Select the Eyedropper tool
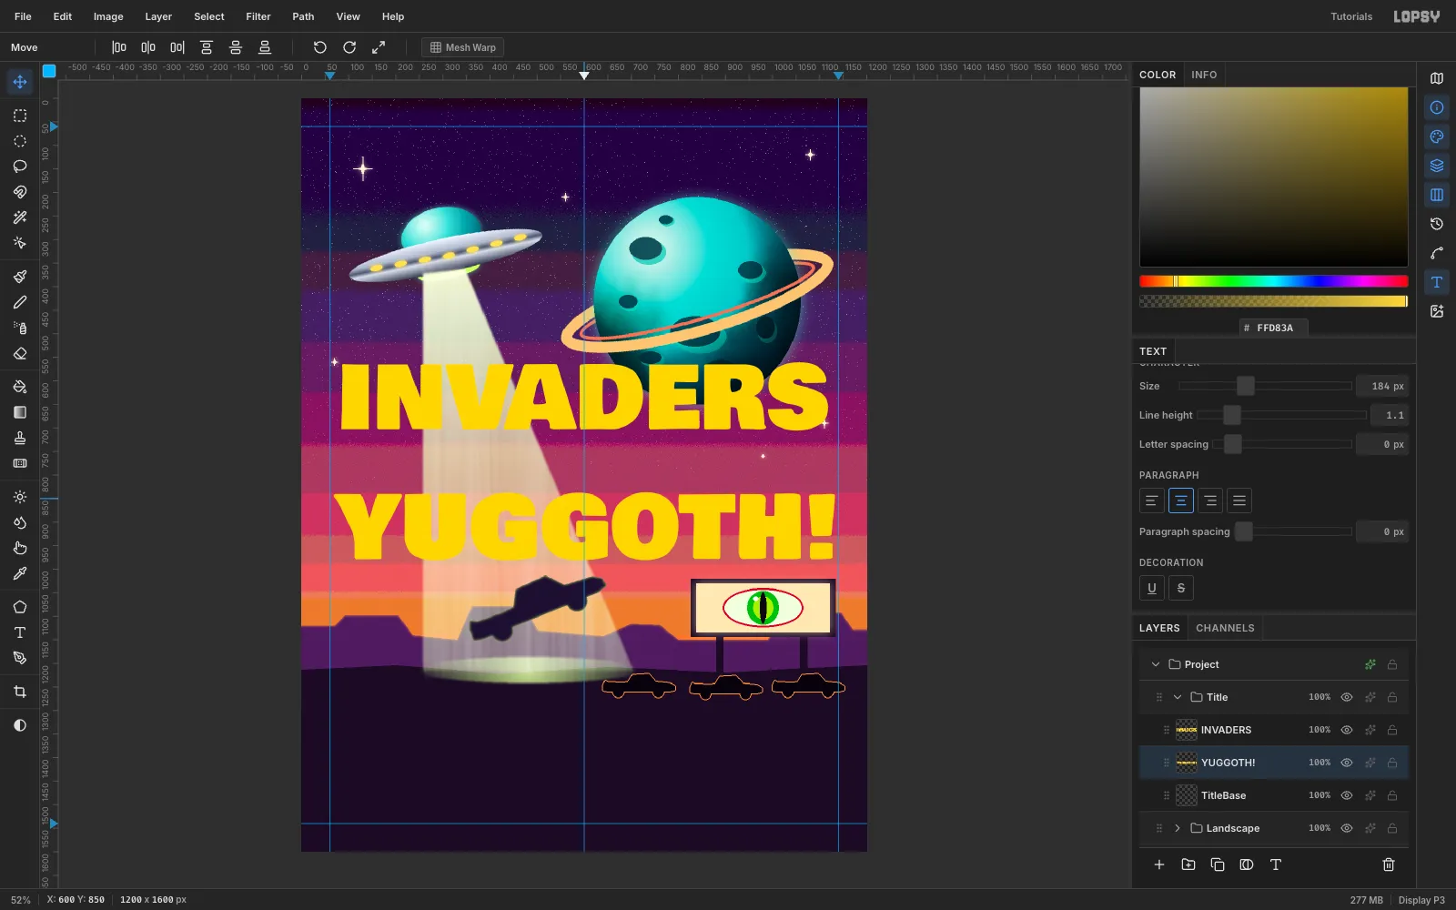Image resolution: width=1456 pixels, height=910 pixels. pyautogui.click(x=20, y=573)
